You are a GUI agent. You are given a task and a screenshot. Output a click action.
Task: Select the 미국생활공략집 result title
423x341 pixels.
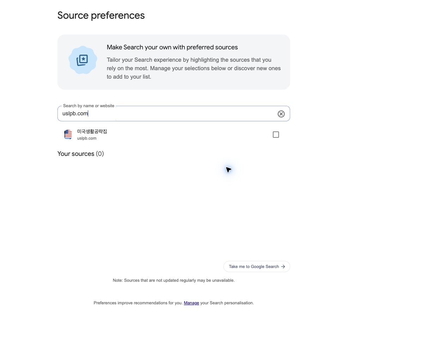92,132
